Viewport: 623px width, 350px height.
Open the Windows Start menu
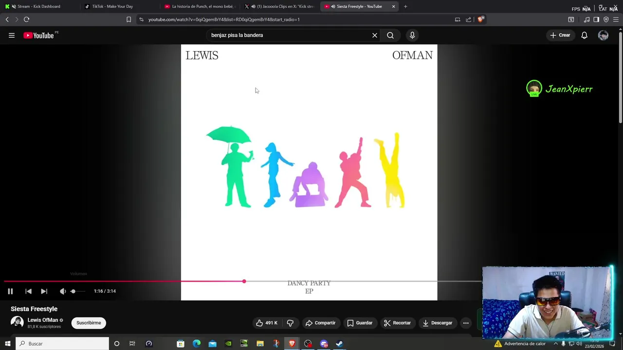point(8,344)
